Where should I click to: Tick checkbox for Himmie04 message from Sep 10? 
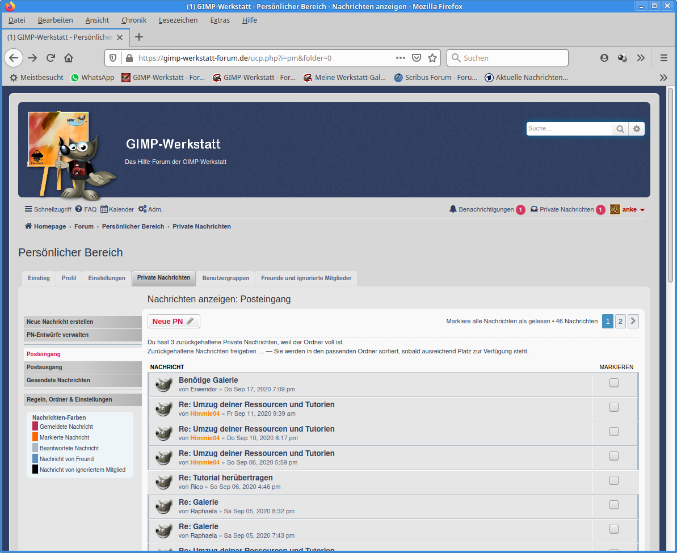[613, 432]
